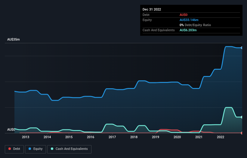The width and height of the screenshot is (247, 158).
Task: Click the teal Cash endpoint marker
Action: (x=242, y=117)
